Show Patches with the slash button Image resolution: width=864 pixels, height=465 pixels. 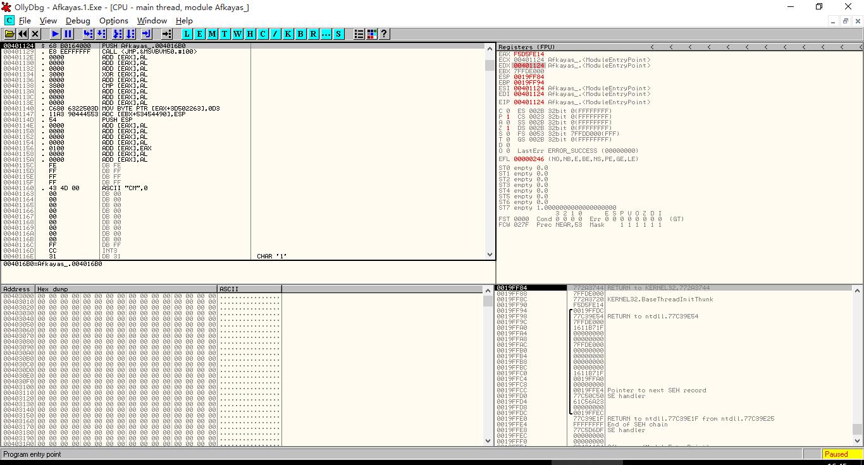[x=276, y=34]
